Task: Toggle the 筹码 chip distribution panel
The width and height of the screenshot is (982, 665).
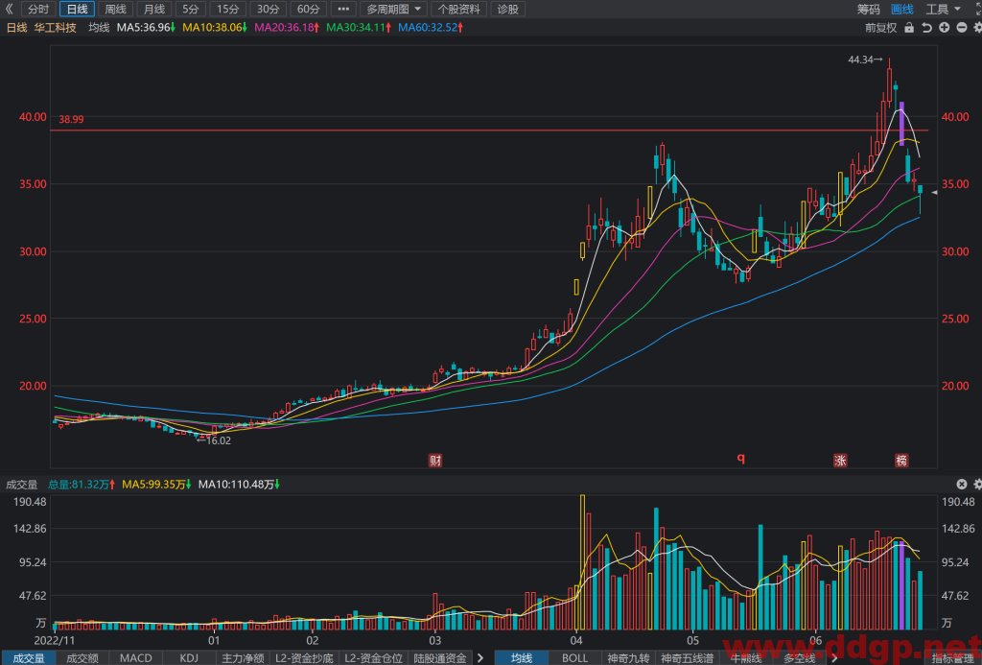Action: [x=868, y=9]
